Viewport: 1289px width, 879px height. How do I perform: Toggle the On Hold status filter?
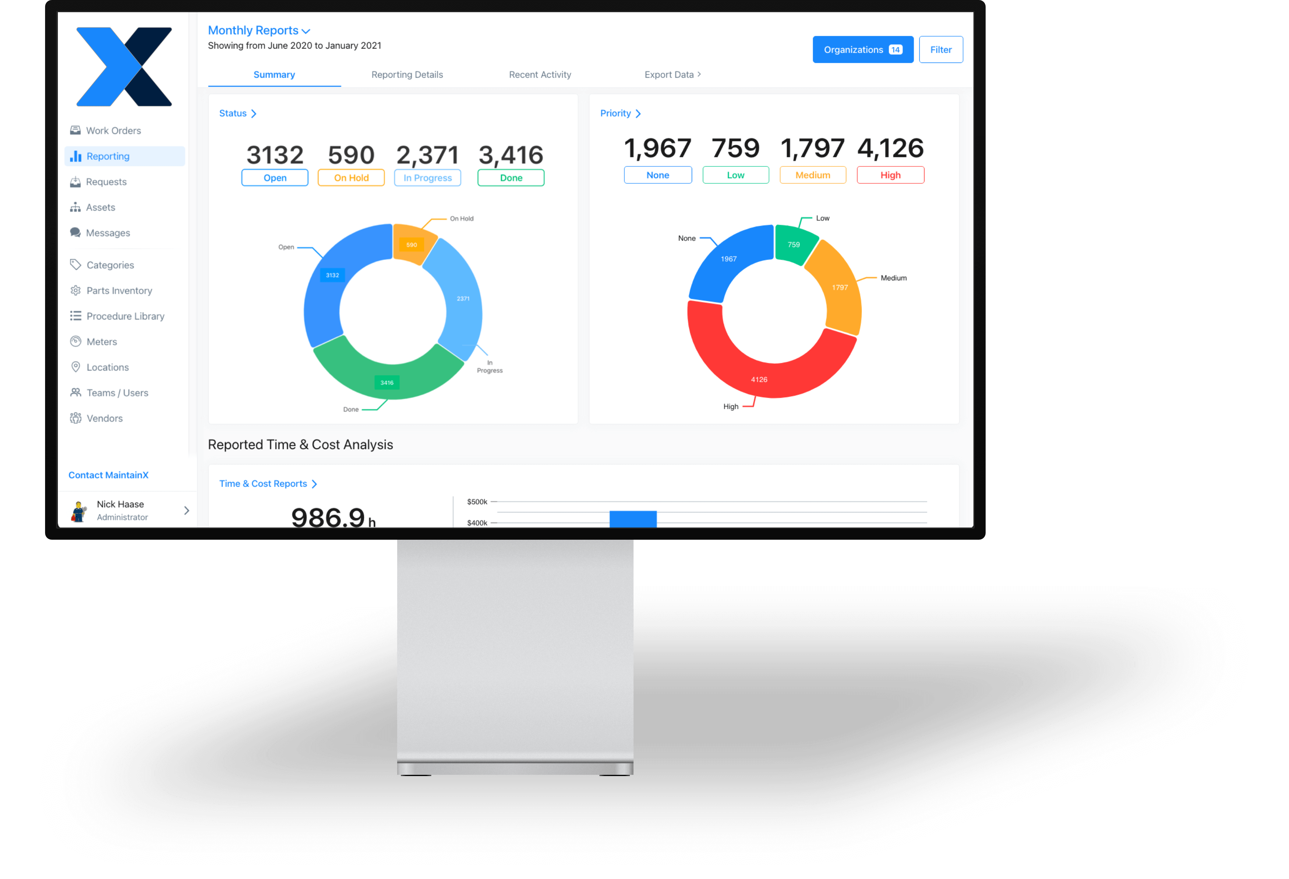point(351,178)
